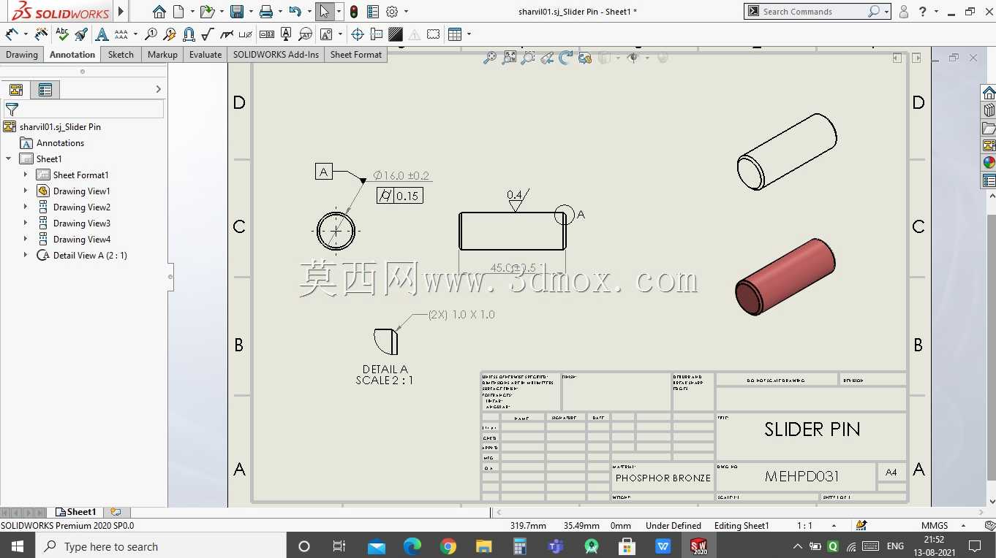Open the Markup tab
The width and height of the screenshot is (996, 558).
[x=162, y=55]
